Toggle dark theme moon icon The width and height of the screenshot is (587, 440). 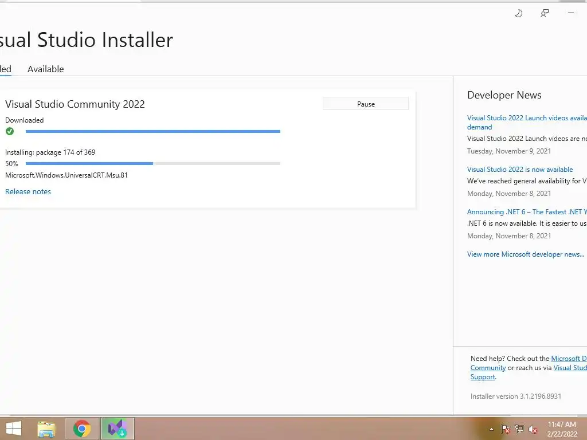pyautogui.click(x=518, y=14)
